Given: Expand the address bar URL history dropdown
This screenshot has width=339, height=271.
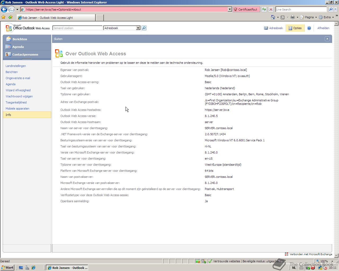Looking at the screenshot, I should tap(230, 9).
